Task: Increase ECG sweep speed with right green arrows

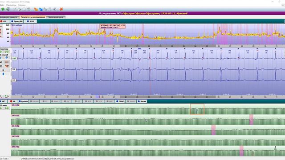Action: pyautogui.click(x=7, y=52)
